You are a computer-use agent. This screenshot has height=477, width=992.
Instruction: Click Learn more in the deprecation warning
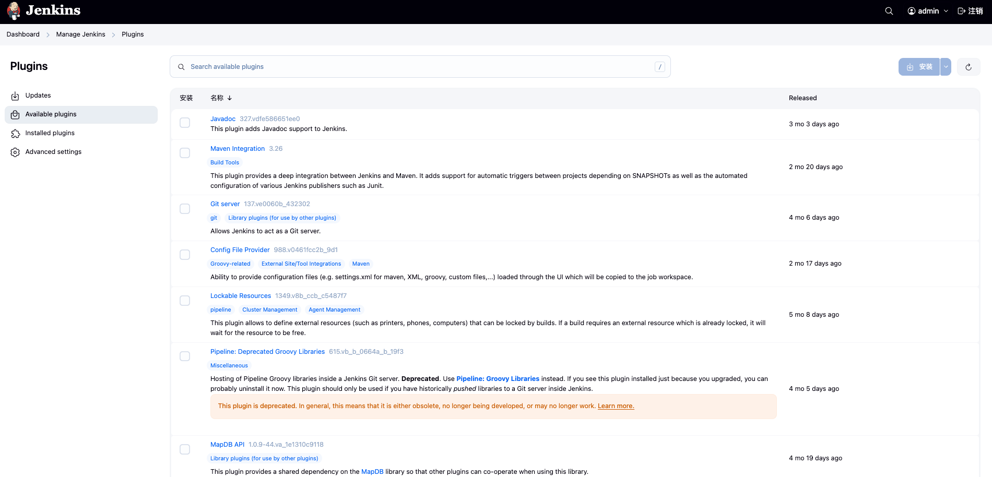[x=616, y=406]
